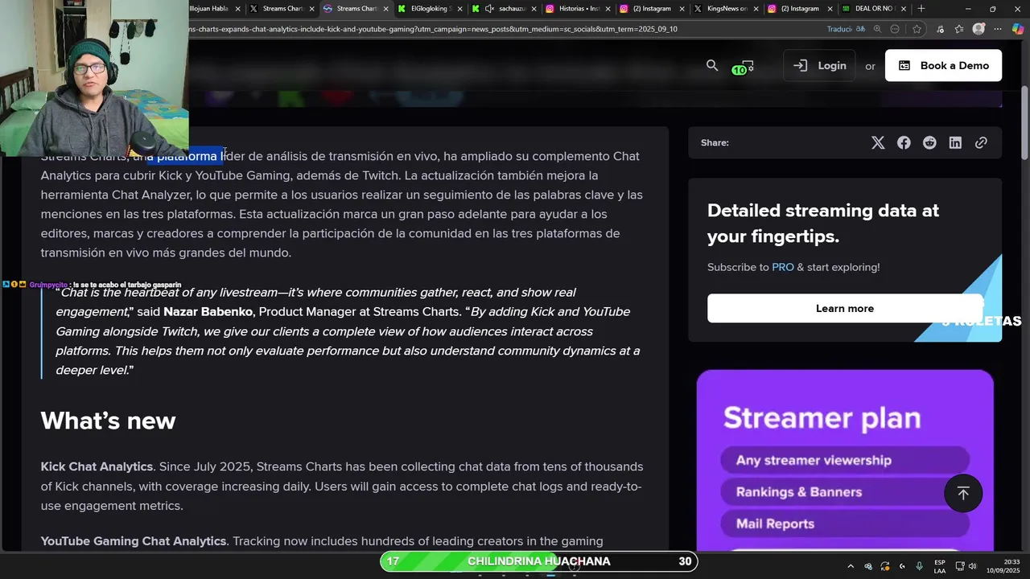Click the sync status tray icon with orange dot

885,566
